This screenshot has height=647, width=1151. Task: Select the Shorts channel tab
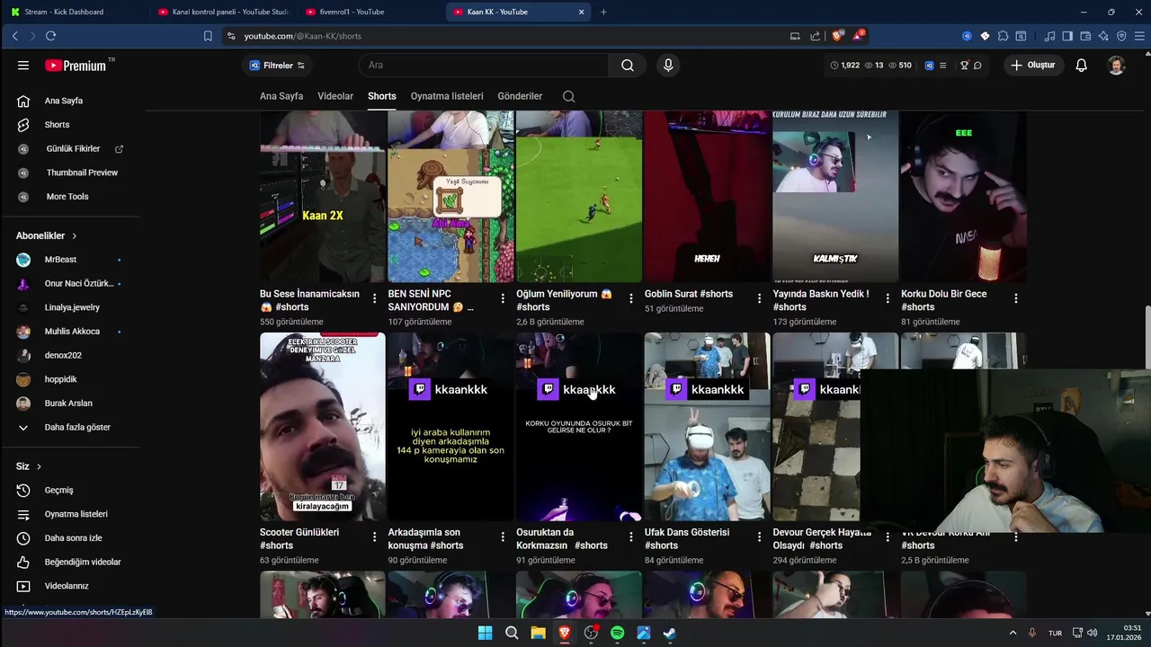tap(382, 96)
